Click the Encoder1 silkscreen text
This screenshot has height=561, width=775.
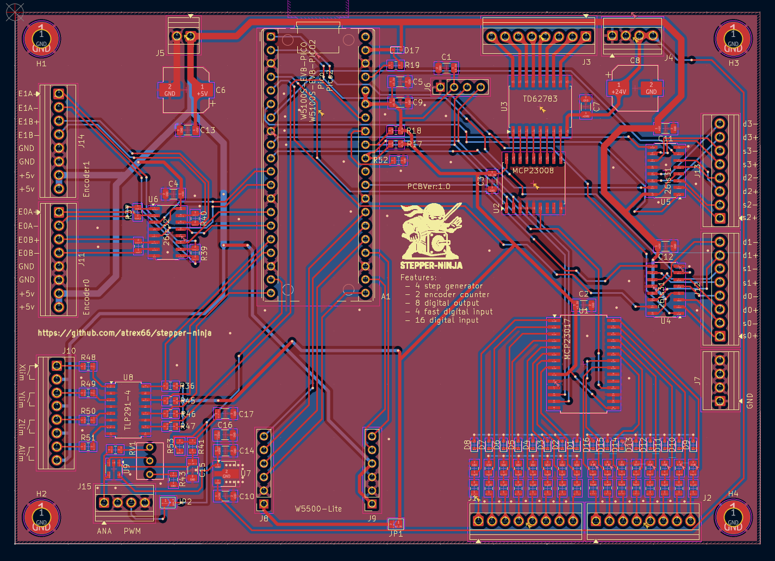[86, 179]
